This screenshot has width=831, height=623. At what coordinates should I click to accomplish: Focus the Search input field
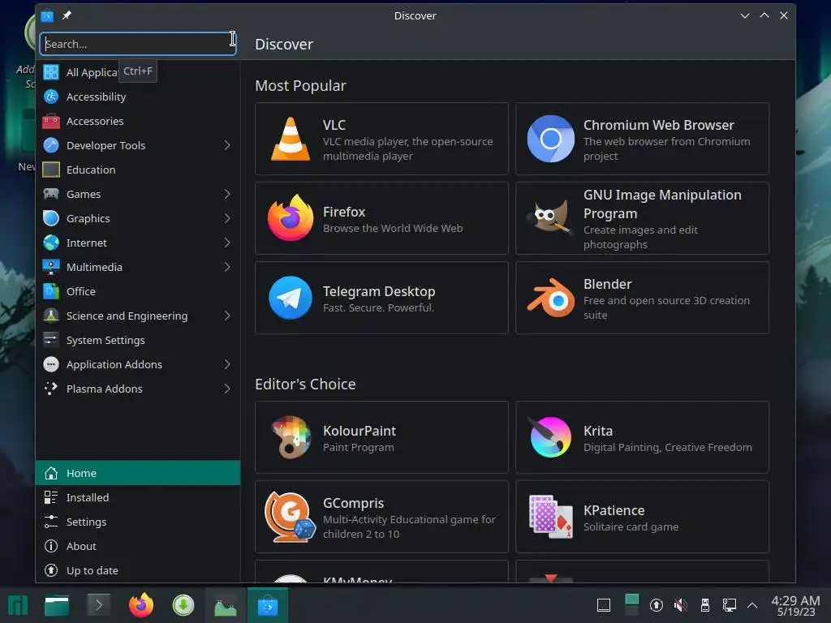point(138,44)
